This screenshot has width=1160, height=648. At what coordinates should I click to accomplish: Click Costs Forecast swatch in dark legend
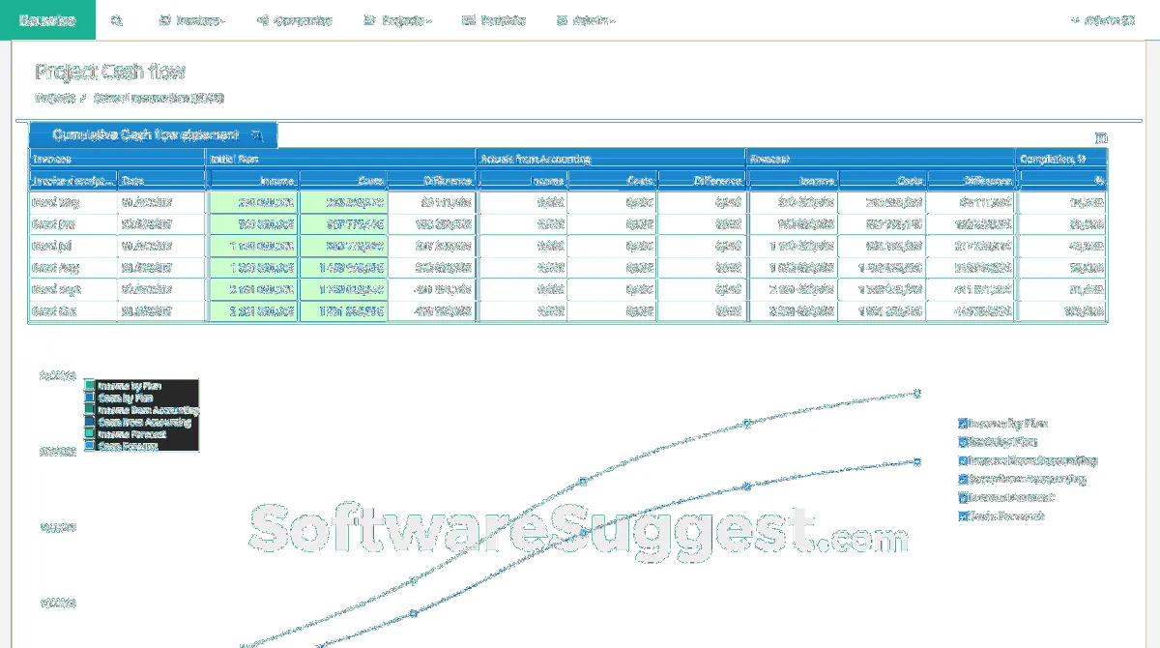tap(91, 446)
